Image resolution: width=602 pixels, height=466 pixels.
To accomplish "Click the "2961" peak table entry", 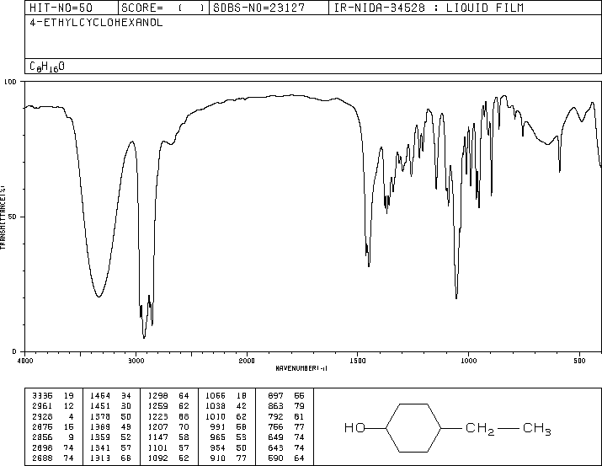I will coord(42,406).
